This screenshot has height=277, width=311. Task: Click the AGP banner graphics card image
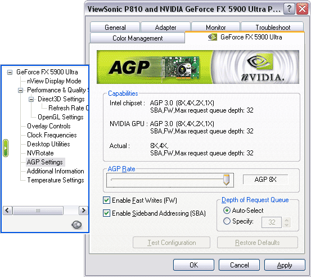click(180, 68)
